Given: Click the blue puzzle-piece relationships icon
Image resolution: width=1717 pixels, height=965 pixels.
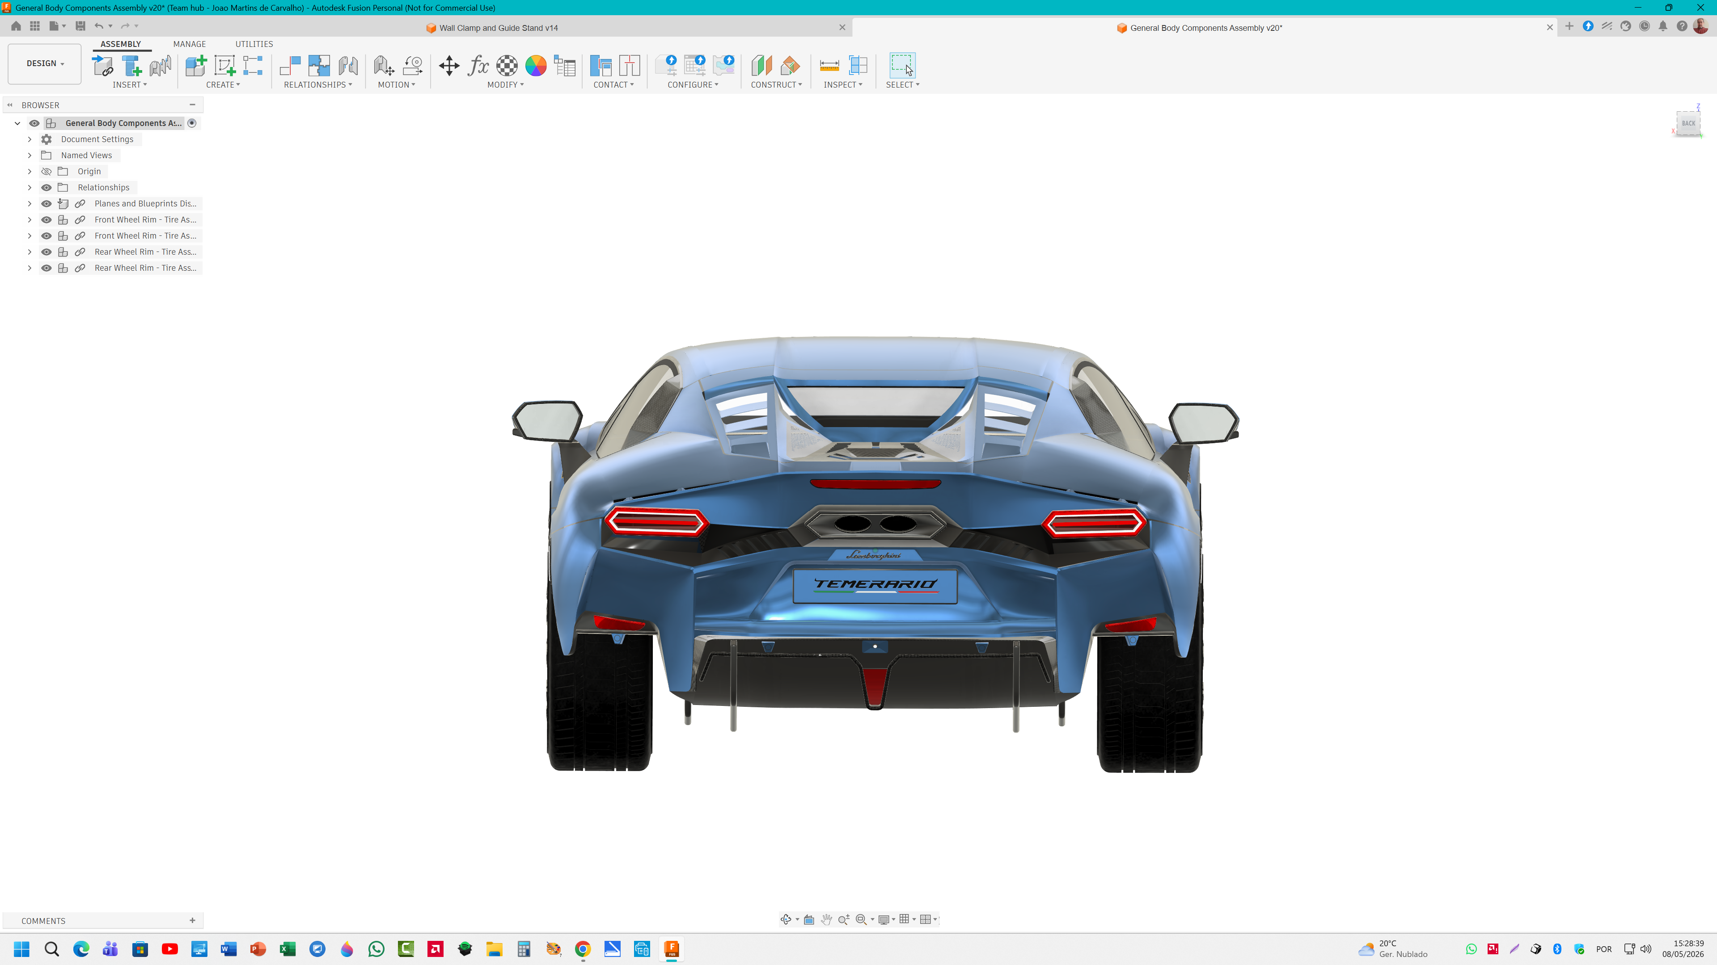Looking at the screenshot, I should tap(319, 65).
